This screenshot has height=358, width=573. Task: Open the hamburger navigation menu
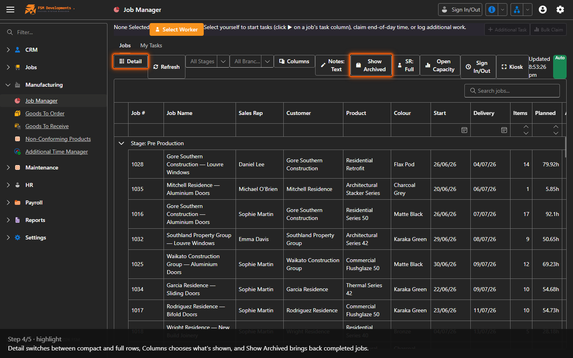click(10, 10)
